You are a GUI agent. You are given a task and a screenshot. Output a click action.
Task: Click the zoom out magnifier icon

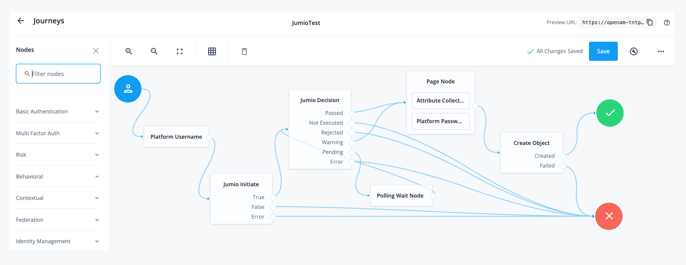pos(154,51)
